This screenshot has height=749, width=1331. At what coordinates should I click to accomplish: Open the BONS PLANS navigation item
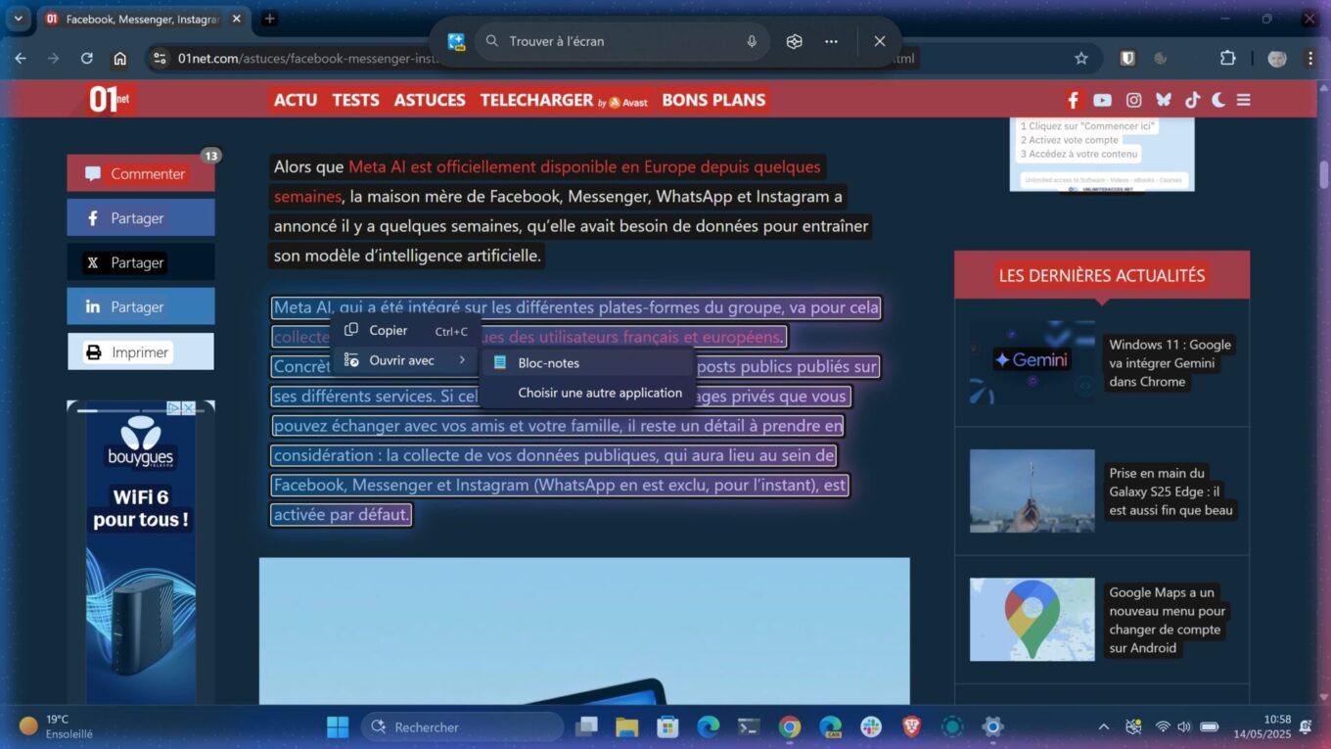point(713,100)
